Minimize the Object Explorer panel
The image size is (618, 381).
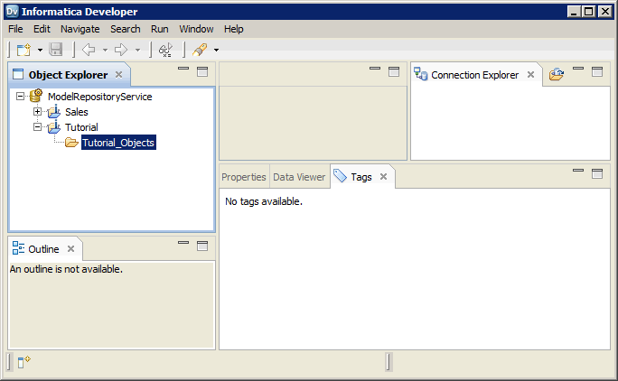click(x=183, y=68)
